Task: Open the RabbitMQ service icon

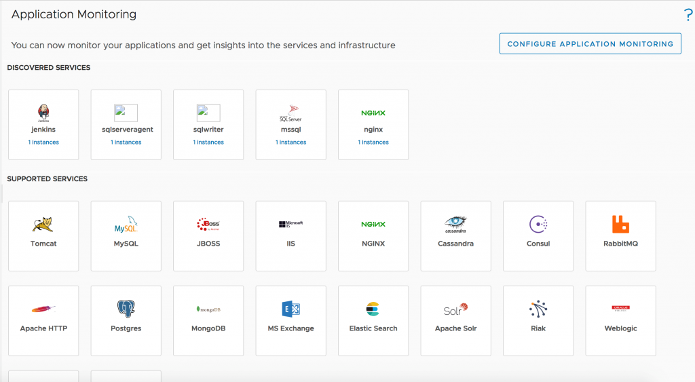Action: click(620, 224)
